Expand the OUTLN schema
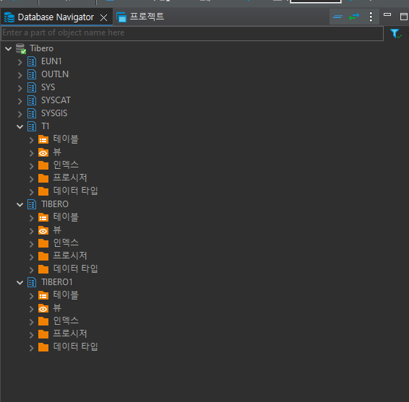Screen dimensions: 409x402 click(20, 75)
